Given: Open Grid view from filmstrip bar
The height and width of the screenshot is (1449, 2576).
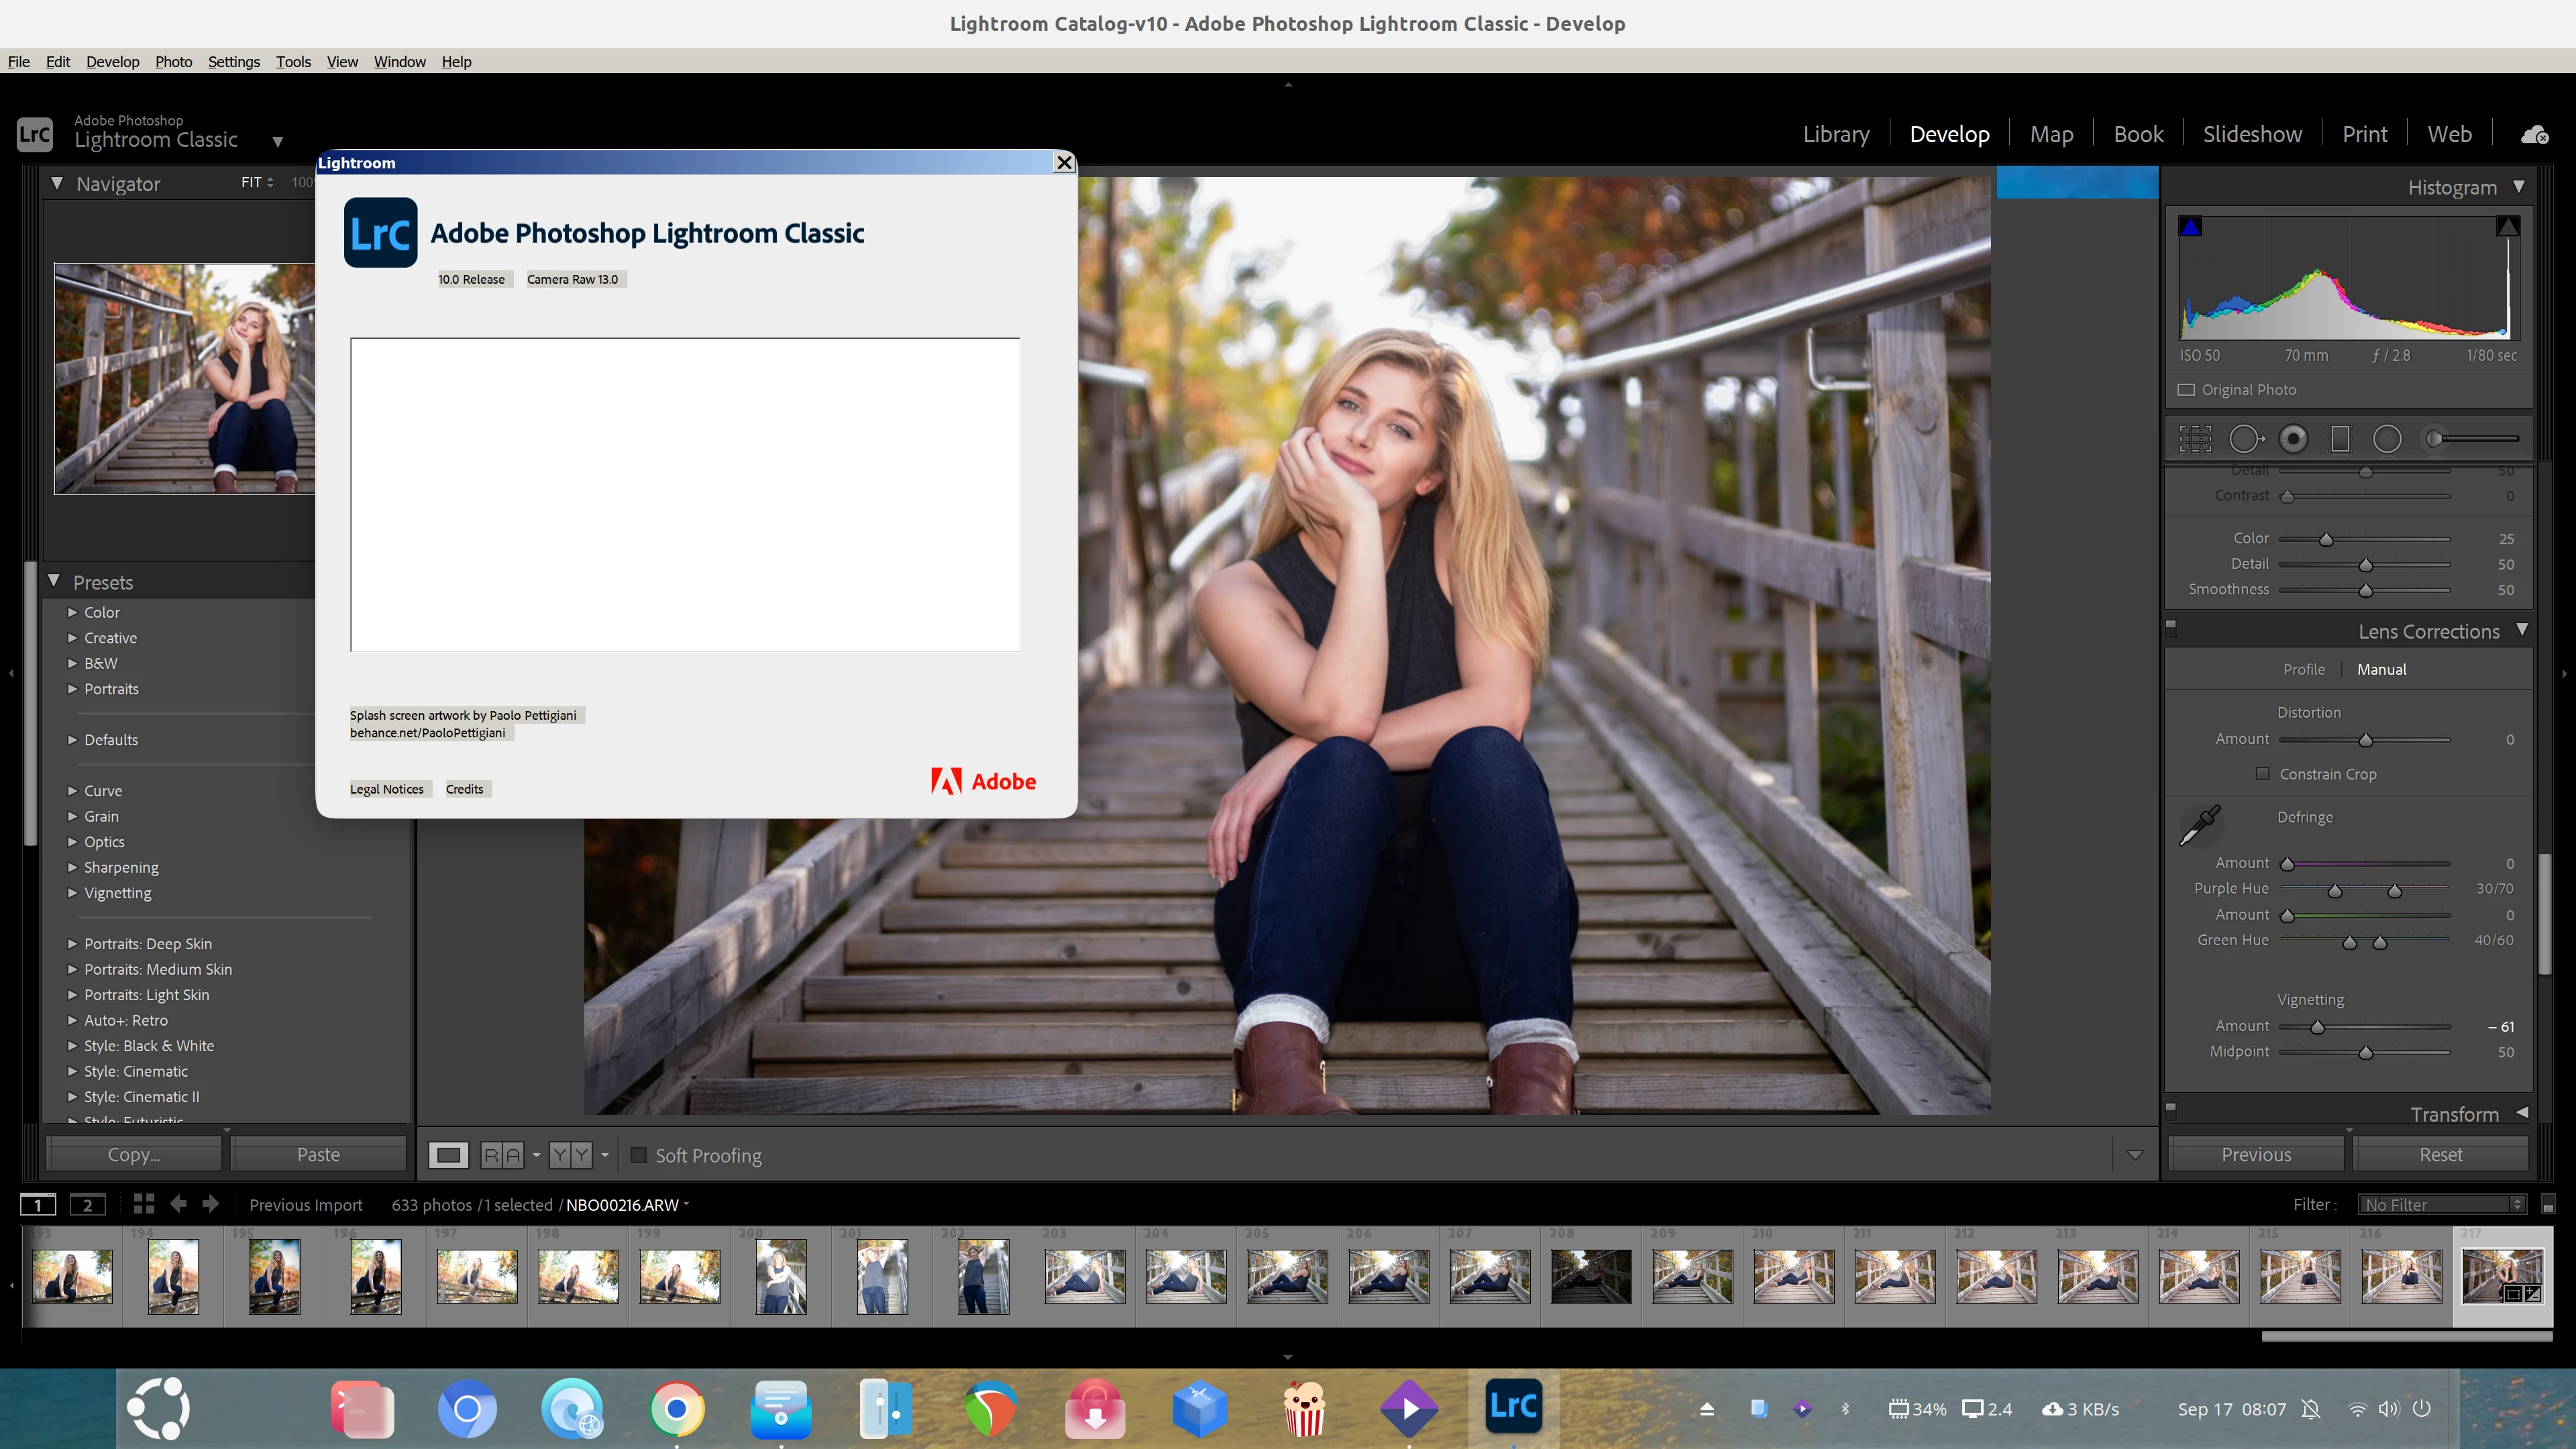Looking at the screenshot, I should coord(144,1204).
